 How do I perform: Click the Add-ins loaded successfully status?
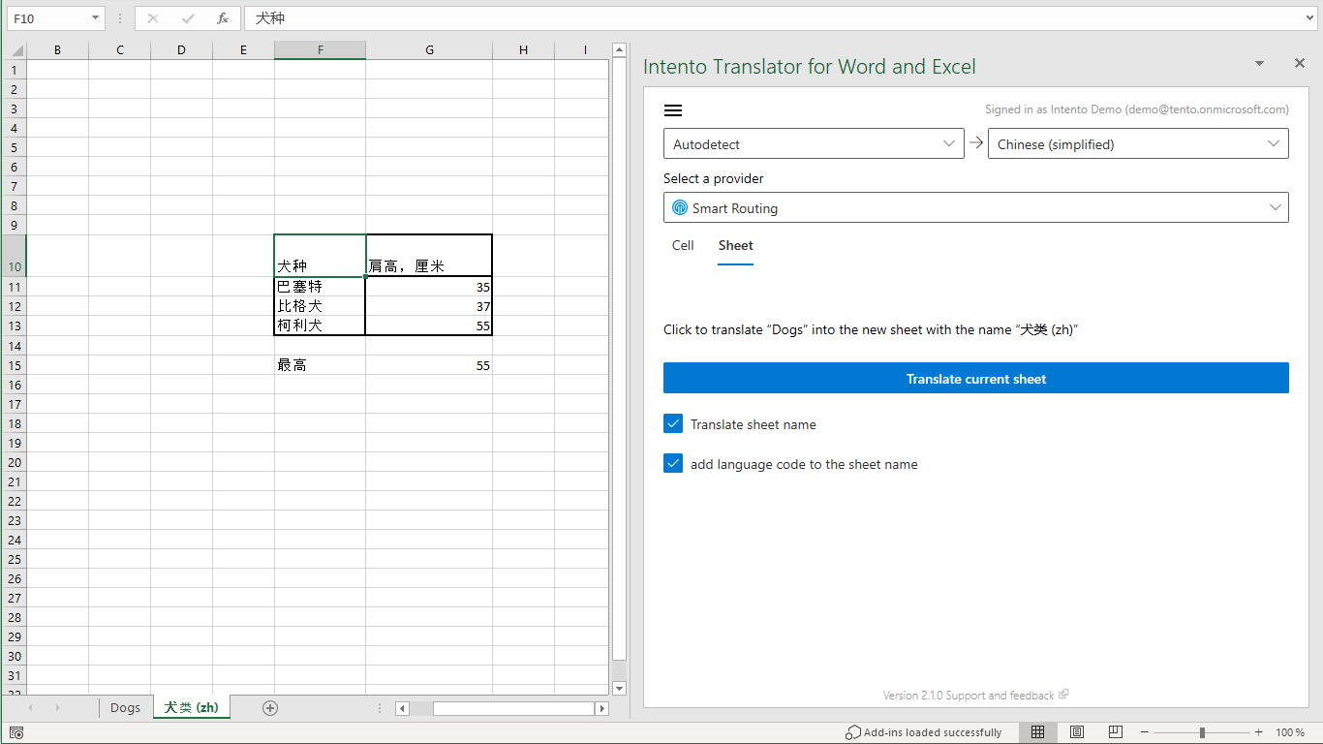point(923,732)
